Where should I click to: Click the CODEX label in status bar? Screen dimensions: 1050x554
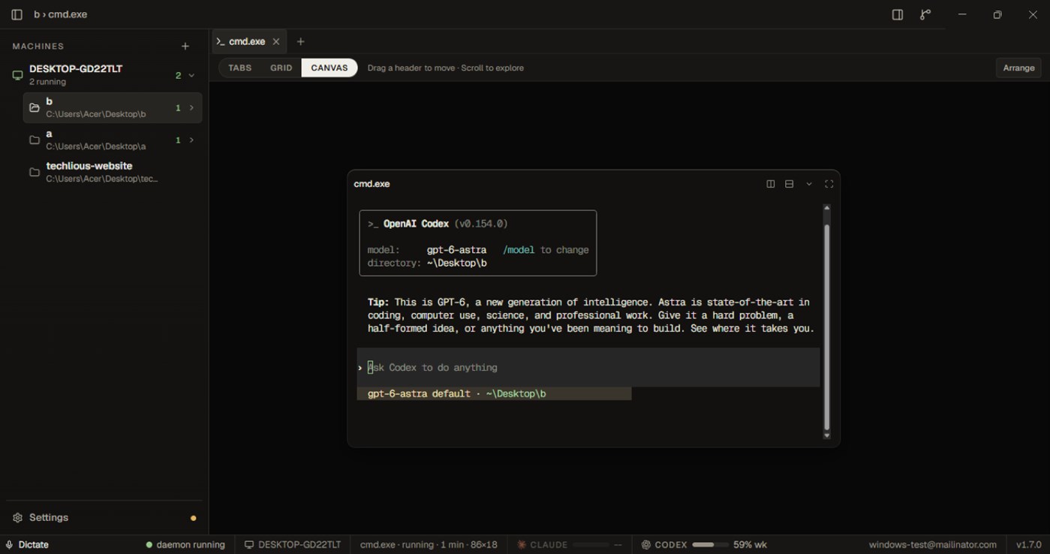pyautogui.click(x=671, y=545)
